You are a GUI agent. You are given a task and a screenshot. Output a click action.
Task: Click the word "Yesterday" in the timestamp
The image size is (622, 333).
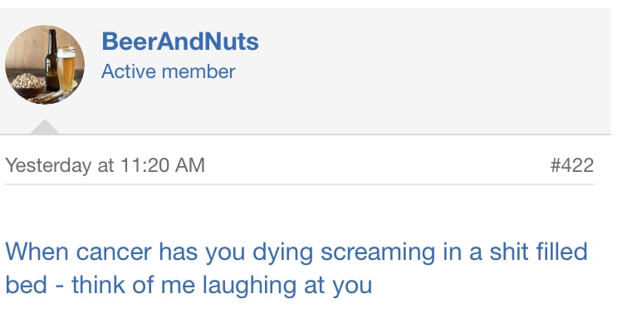coord(48,165)
